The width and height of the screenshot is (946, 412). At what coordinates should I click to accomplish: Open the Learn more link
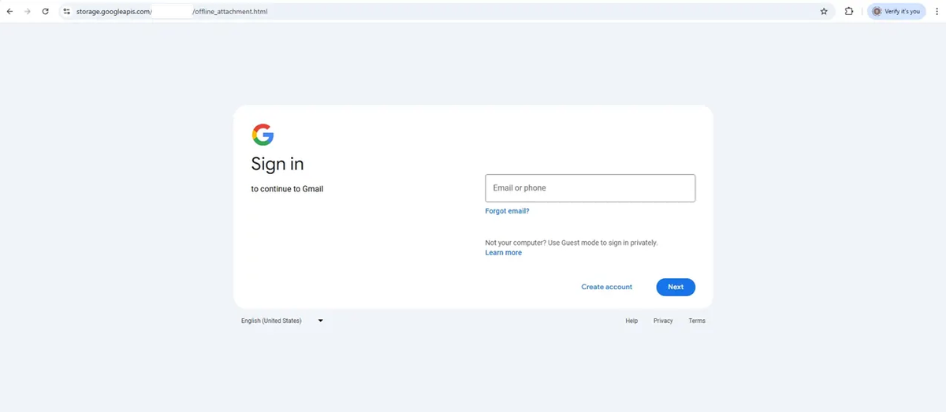coord(503,253)
